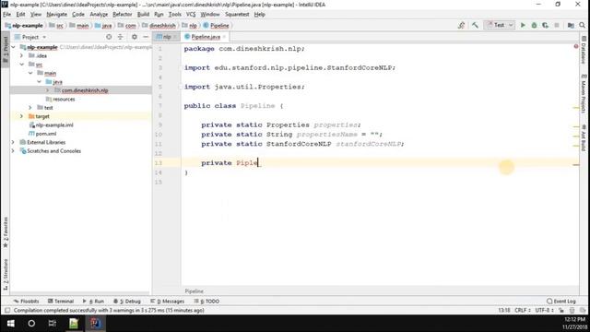This screenshot has height=332, width=590.
Task: Close the Pipeline.java tab
Action: pyautogui.click(x=224, y=37)
